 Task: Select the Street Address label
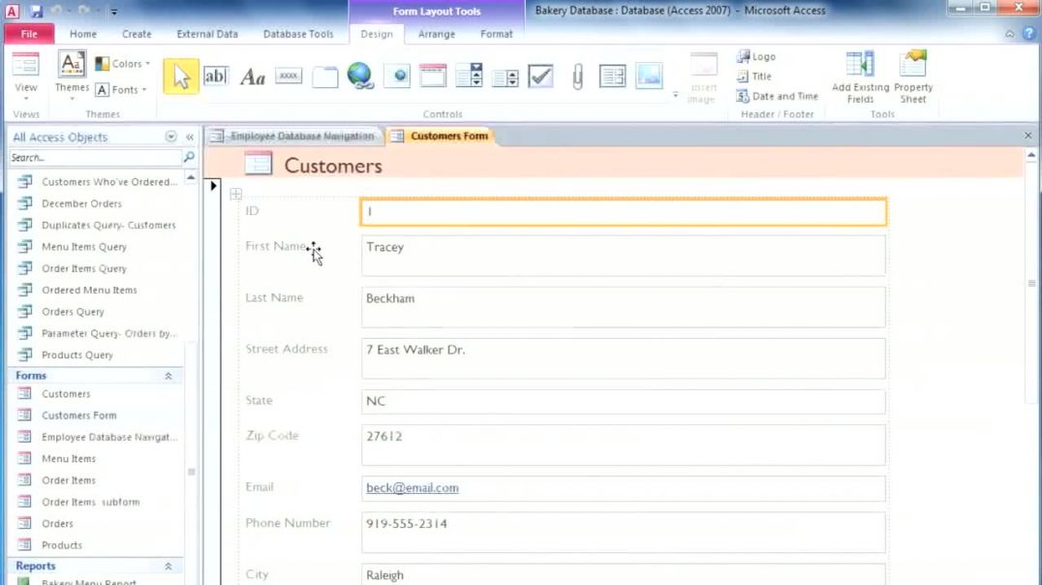tap(287, 349)
